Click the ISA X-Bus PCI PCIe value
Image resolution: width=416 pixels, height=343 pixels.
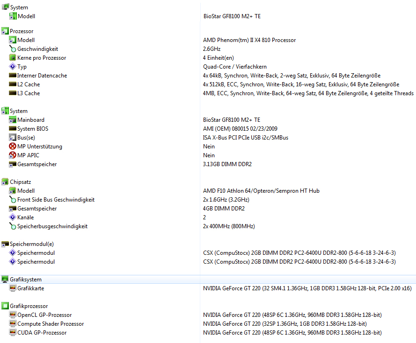(245, 138)
